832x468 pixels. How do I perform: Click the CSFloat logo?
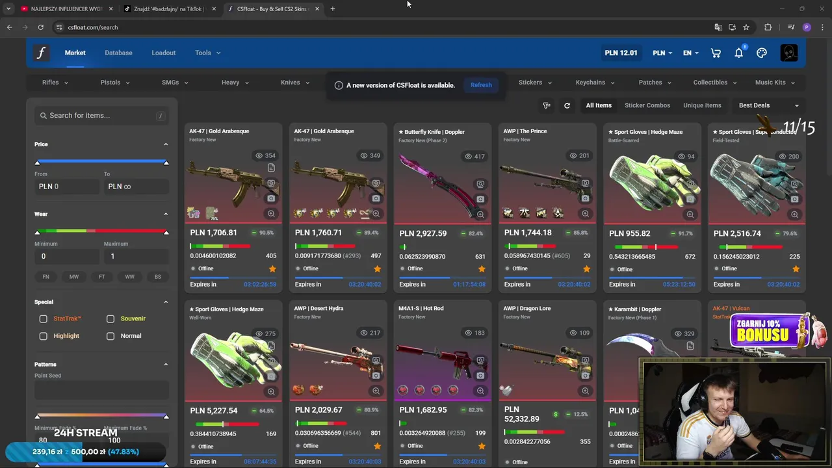click(x=41, y=53)
